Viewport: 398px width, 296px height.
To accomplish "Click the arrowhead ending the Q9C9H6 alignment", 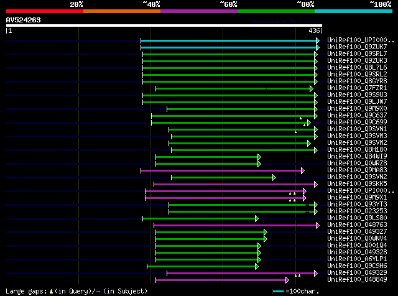I will [257, 266].
